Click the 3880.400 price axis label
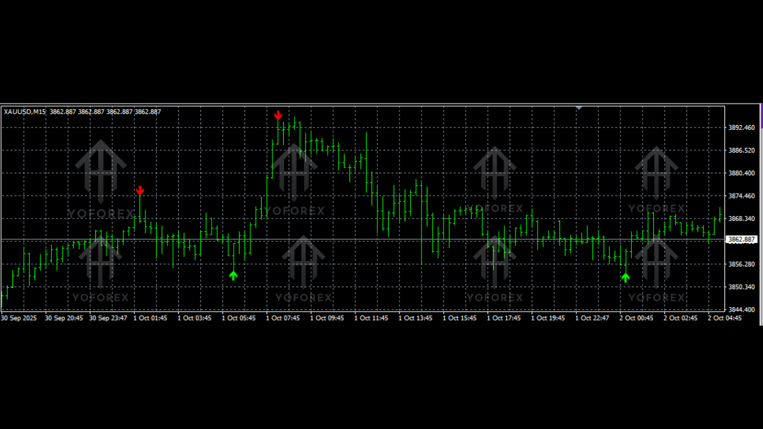The height and width of the screenshot is (429, 763). 742,173
